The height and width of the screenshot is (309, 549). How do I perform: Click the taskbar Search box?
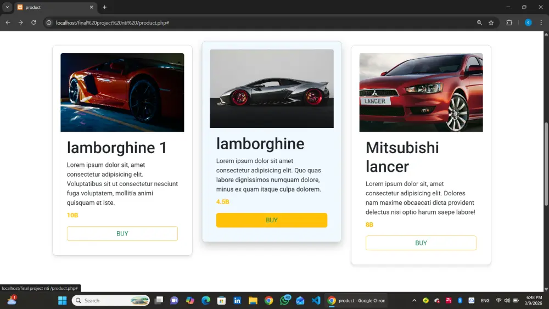coord(111,300)
